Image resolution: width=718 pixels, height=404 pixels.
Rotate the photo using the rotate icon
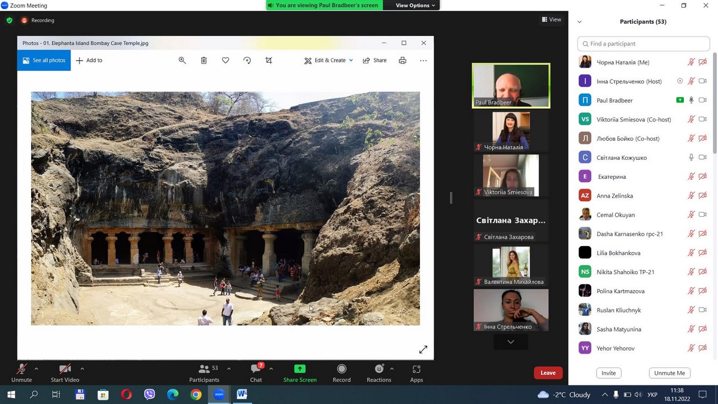coord(247,60)
